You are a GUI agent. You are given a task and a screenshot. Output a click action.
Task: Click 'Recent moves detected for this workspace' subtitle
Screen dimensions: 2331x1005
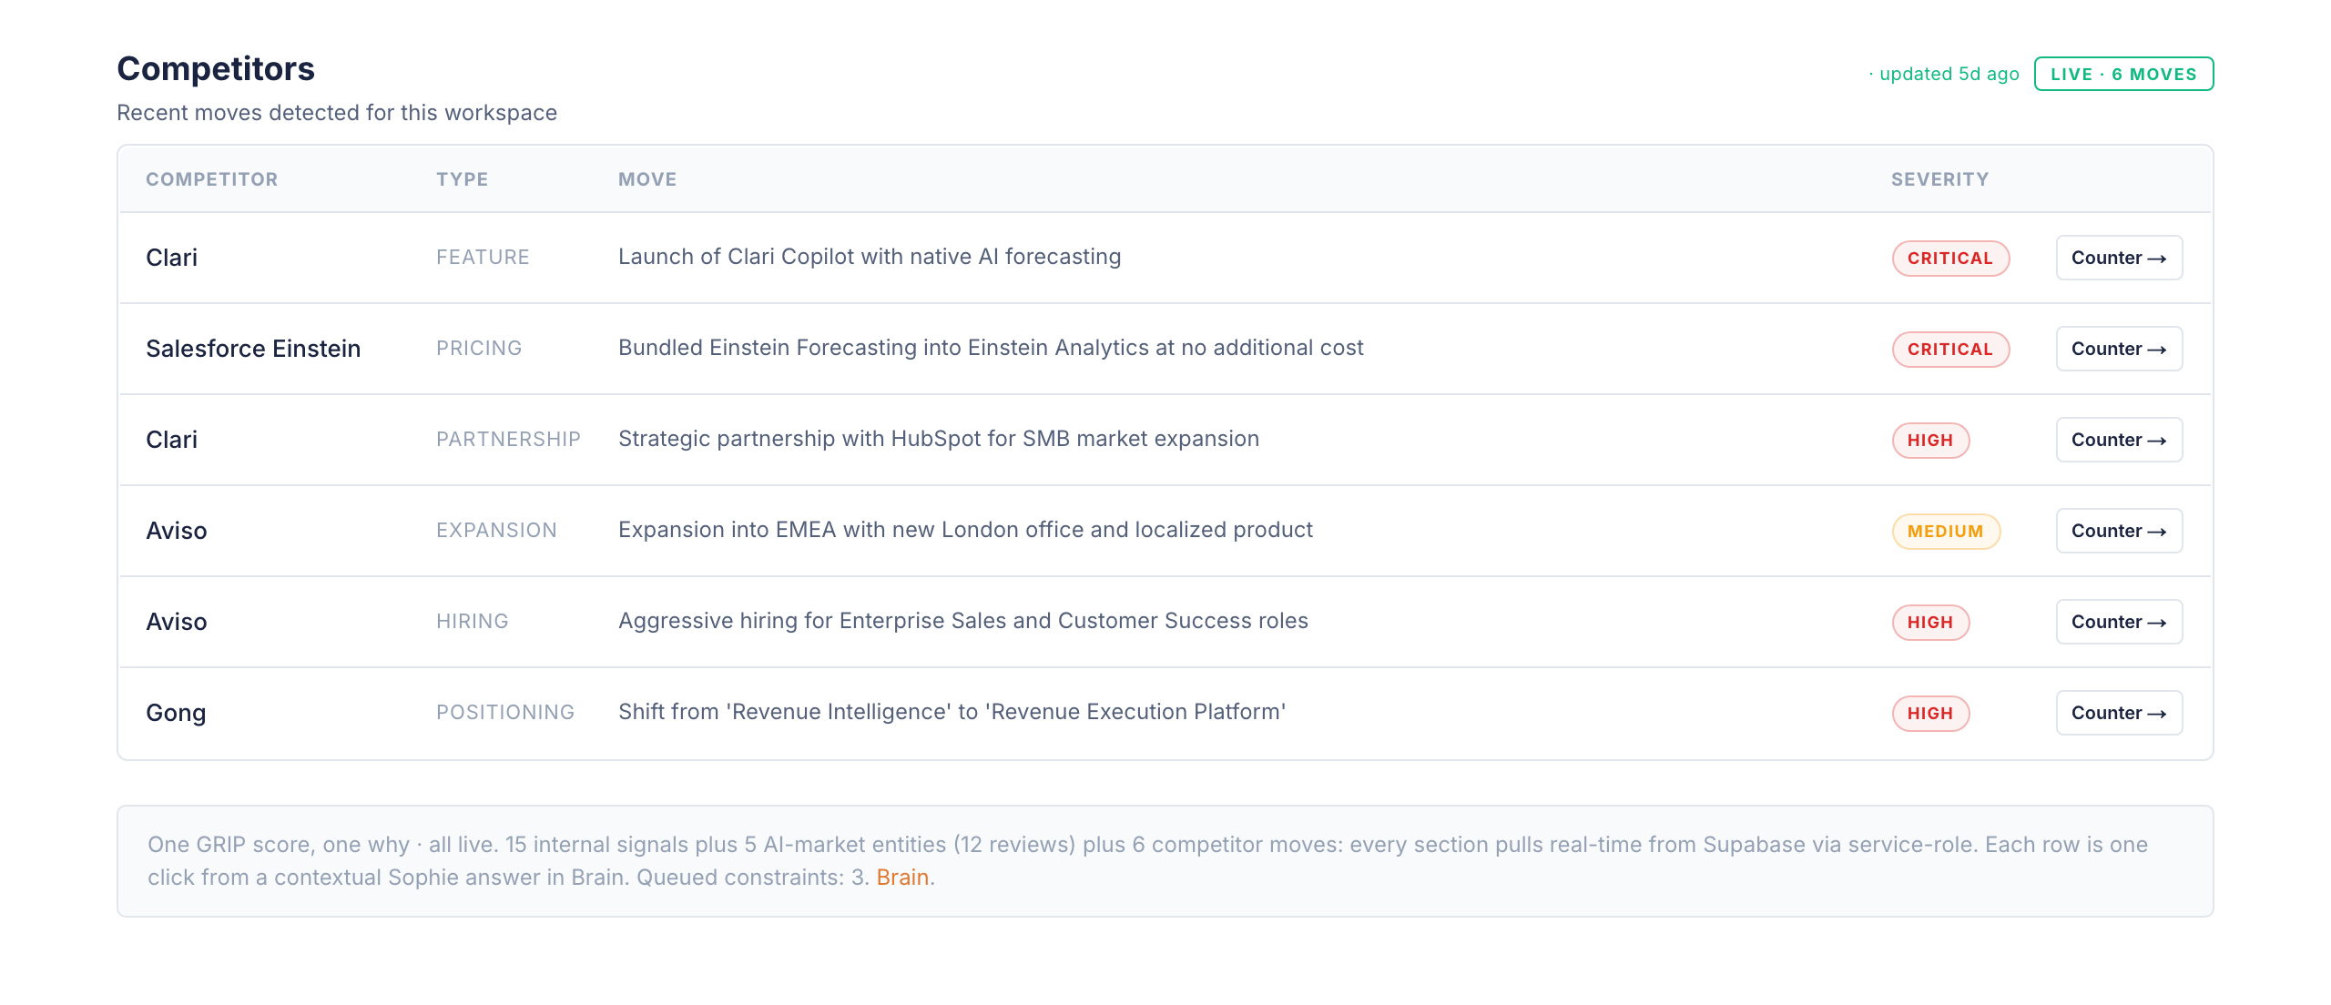click(x=337, y=113)
